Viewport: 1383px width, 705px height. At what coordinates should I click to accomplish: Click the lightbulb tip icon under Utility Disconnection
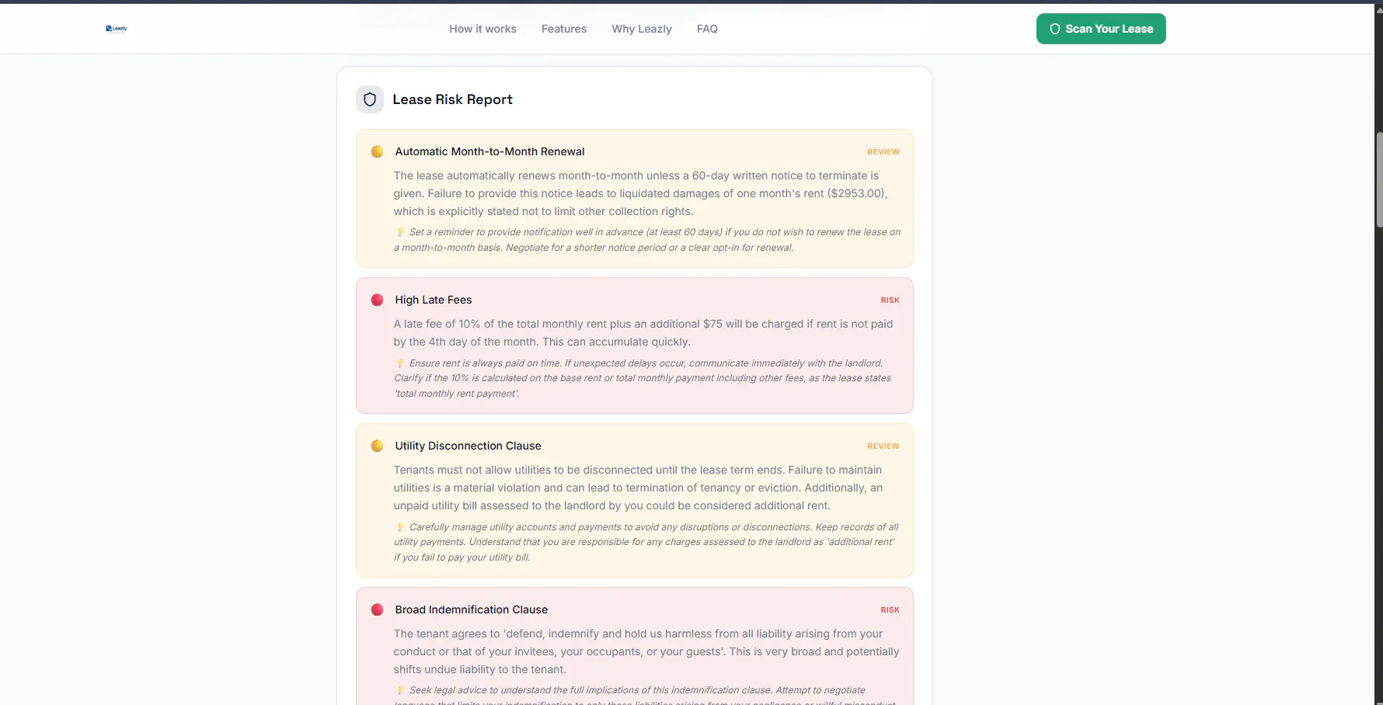point(400,527)
